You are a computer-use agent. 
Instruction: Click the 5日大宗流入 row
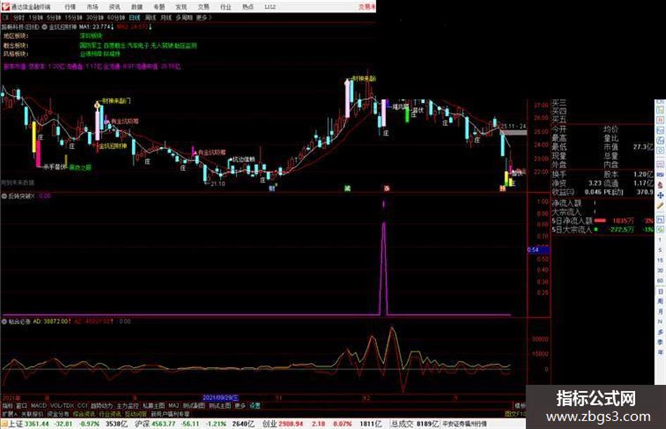tap(603, 230)
